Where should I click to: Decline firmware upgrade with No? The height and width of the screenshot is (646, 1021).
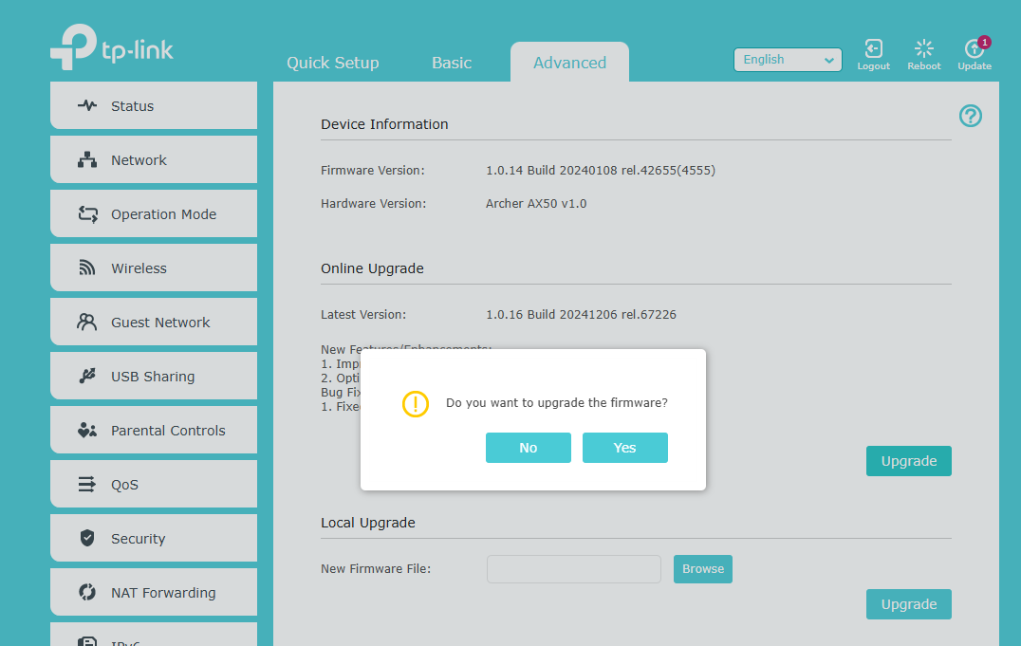coord(528,448)
